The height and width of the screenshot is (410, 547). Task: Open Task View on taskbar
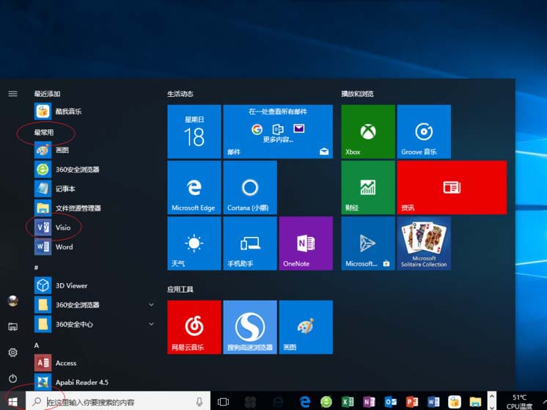(x=223, y=402)
